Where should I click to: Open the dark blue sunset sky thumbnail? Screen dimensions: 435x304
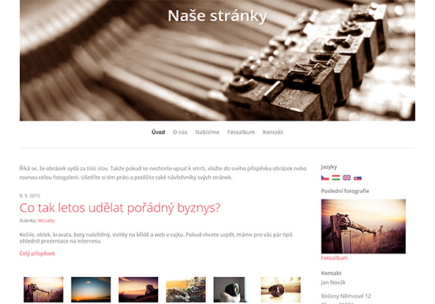point(91,289)
